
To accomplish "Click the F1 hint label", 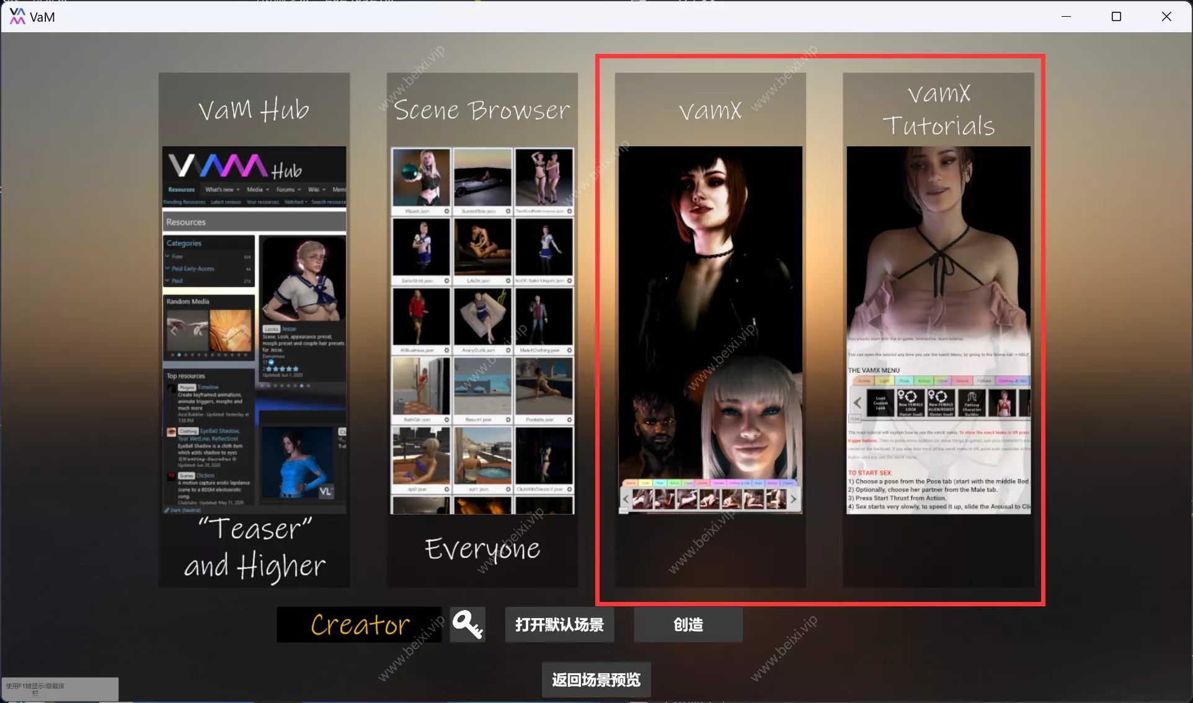I will coord(60,689).
